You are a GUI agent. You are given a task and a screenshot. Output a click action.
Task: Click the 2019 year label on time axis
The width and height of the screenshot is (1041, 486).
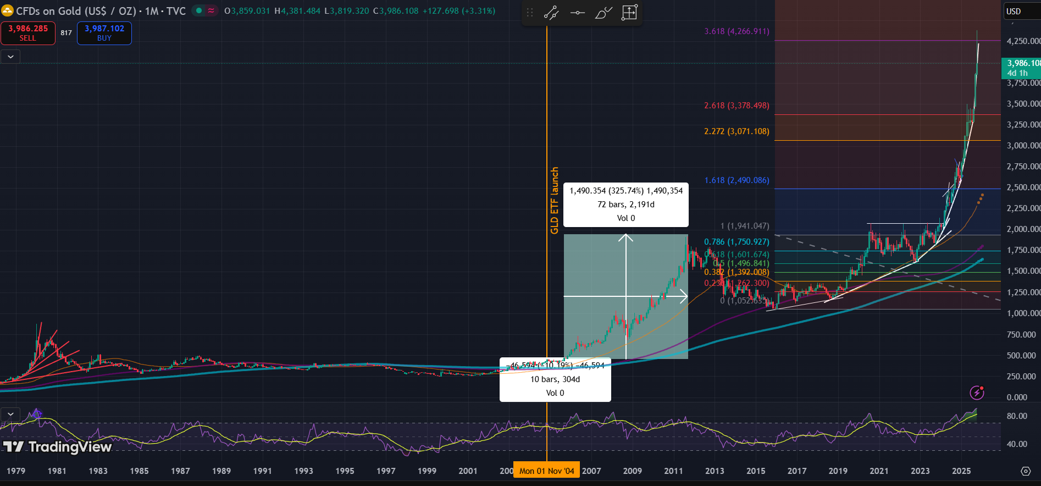(838, 471)
